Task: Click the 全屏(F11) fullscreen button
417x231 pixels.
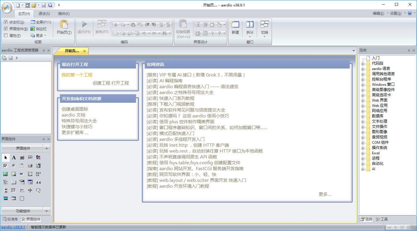Action: [41, 22]
